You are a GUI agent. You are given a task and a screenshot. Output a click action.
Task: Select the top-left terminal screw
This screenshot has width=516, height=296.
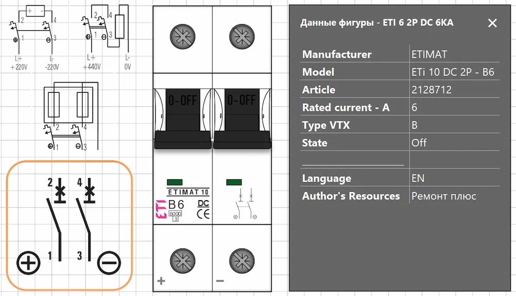(183, 37)
